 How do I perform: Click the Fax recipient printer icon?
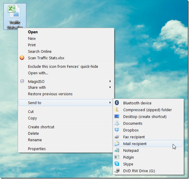point(117,137)
